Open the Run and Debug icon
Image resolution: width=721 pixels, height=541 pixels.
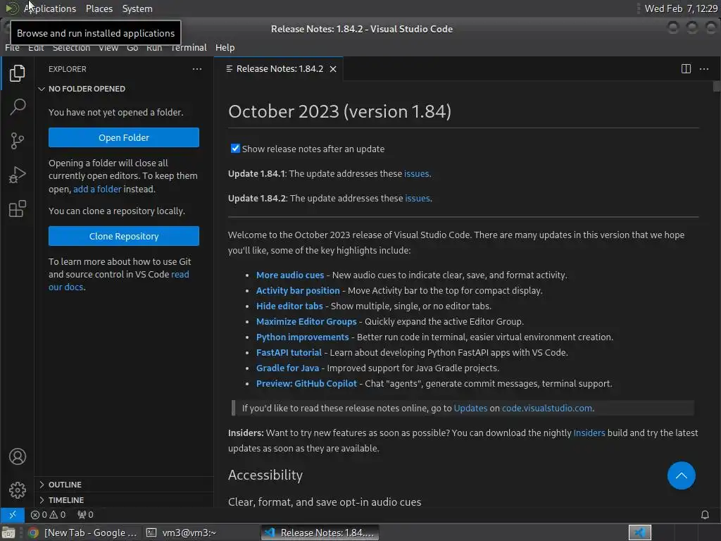[x=17, y=175]
